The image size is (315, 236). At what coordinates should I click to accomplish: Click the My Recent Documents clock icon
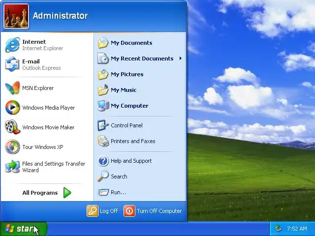click(x=103, y=59)
